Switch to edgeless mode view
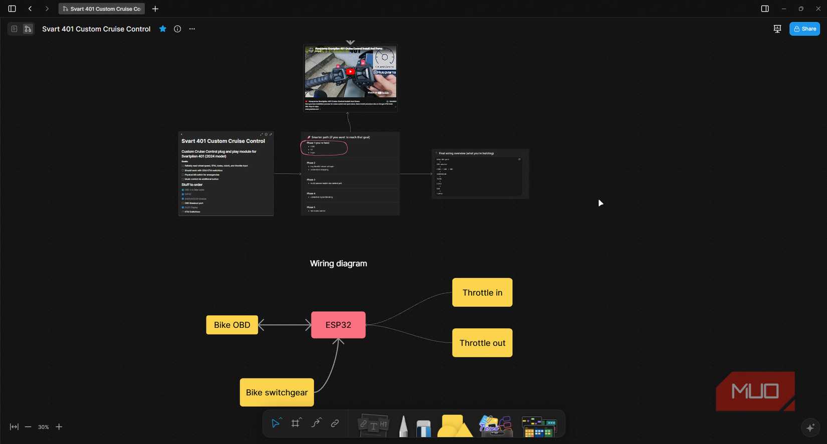Image resolution: width=827 pixels, height=444 pixels. coord(28,29)
